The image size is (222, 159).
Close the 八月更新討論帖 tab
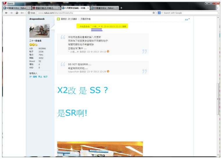point(88,8)
